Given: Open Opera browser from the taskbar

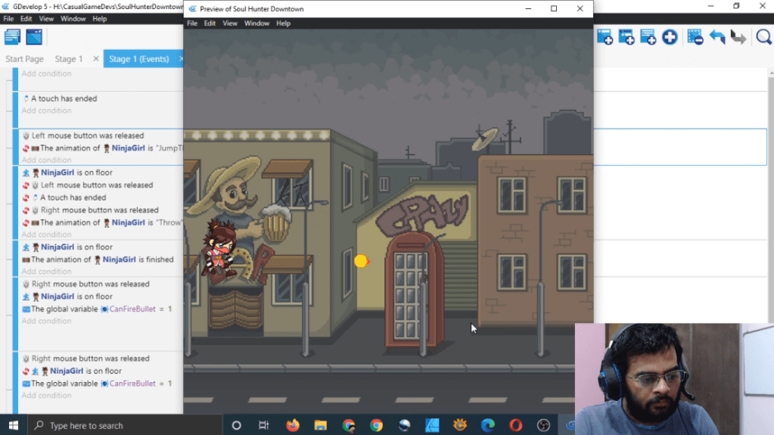Looking at the screenshot, I should point(516,425).
